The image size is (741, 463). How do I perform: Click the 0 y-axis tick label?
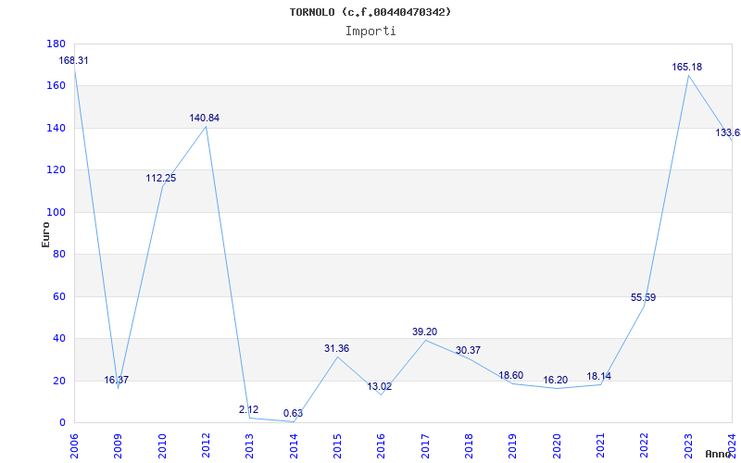pyautogui.click(x=62, y=423)
